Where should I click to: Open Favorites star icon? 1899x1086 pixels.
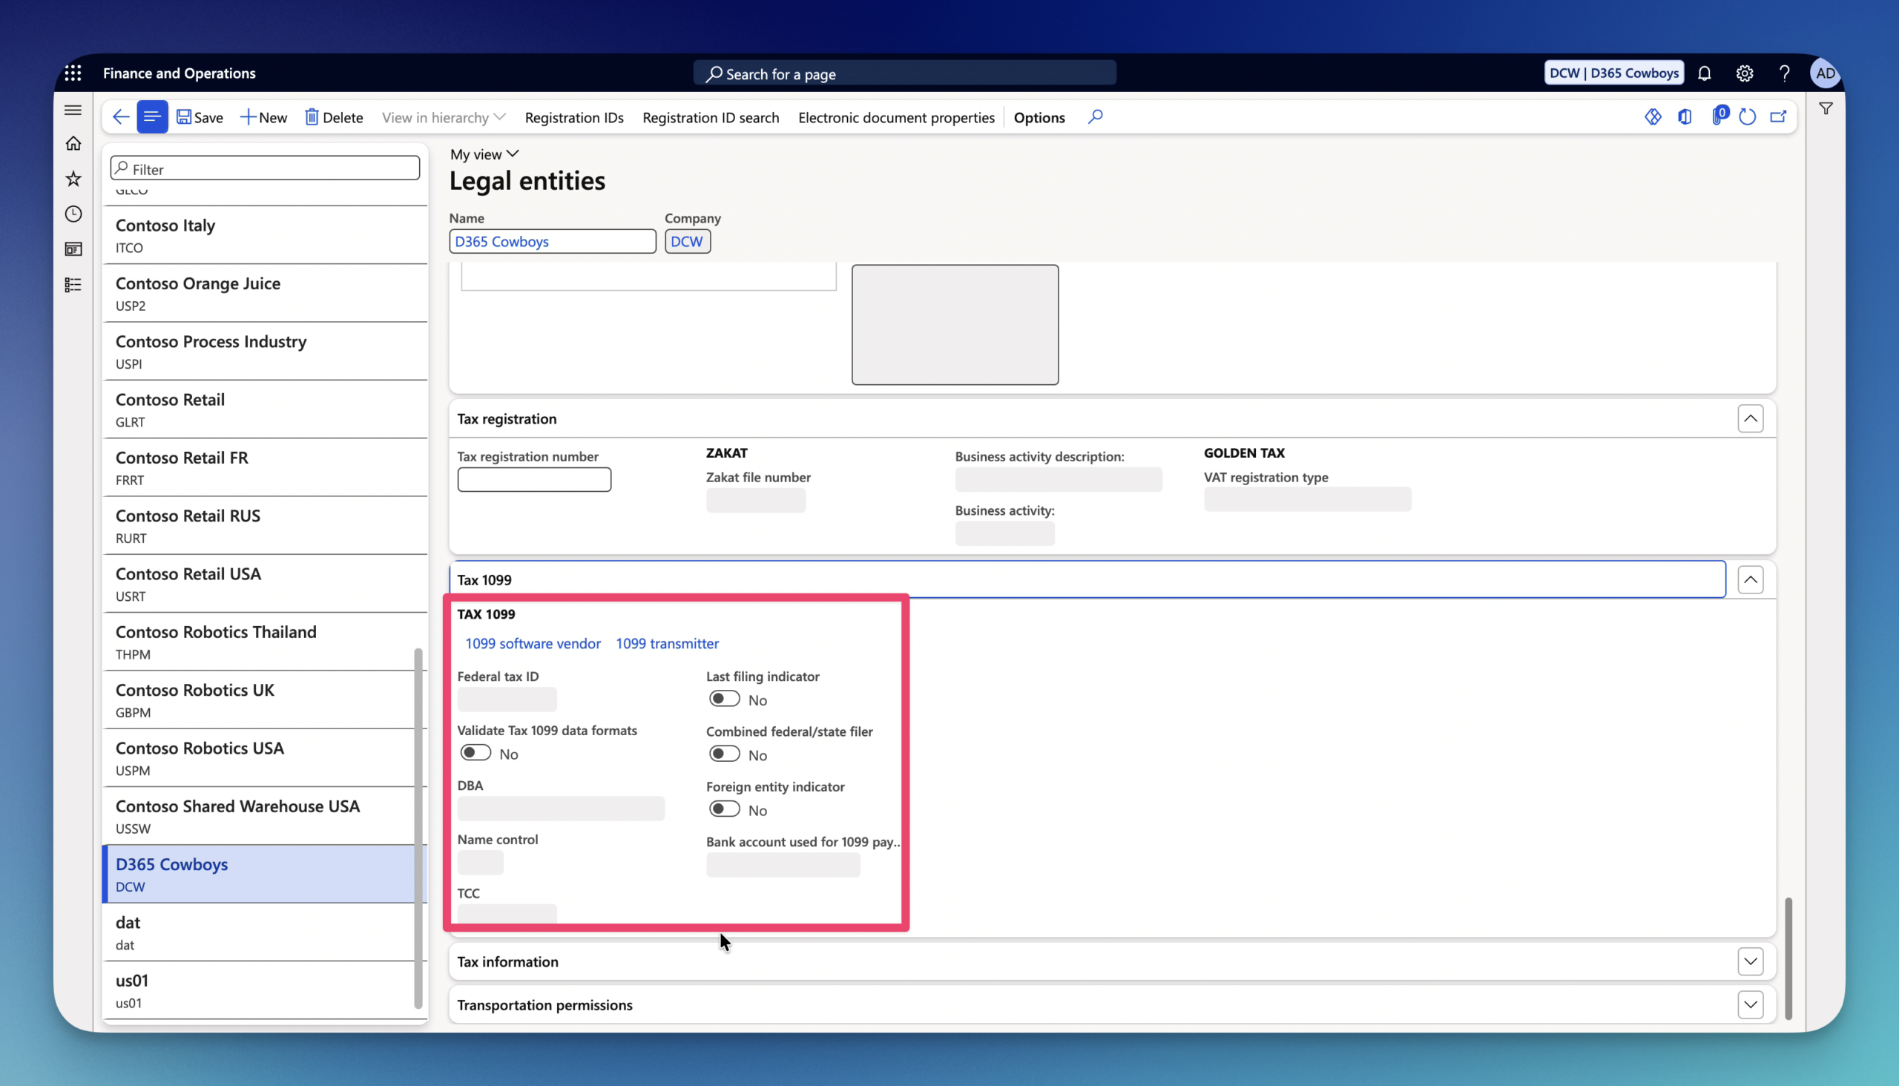coord(73,178)
